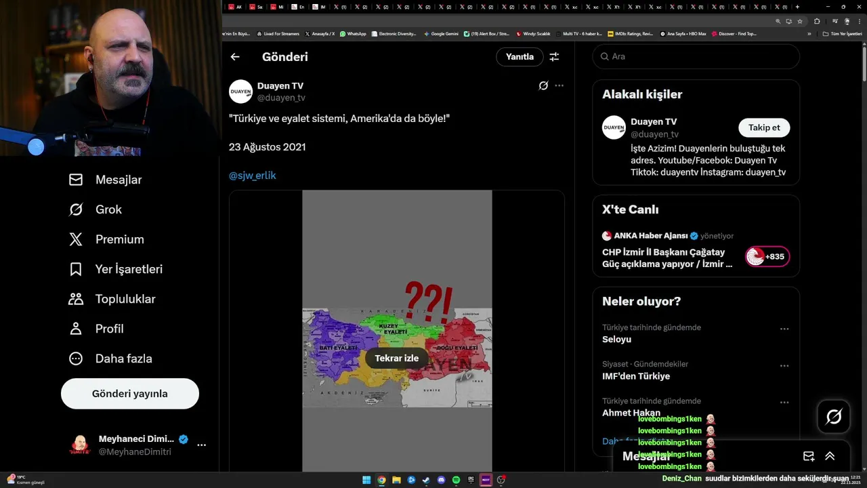
Task: Open reply filter settings icon next to Yanıtla
Action: click(554, 57)
